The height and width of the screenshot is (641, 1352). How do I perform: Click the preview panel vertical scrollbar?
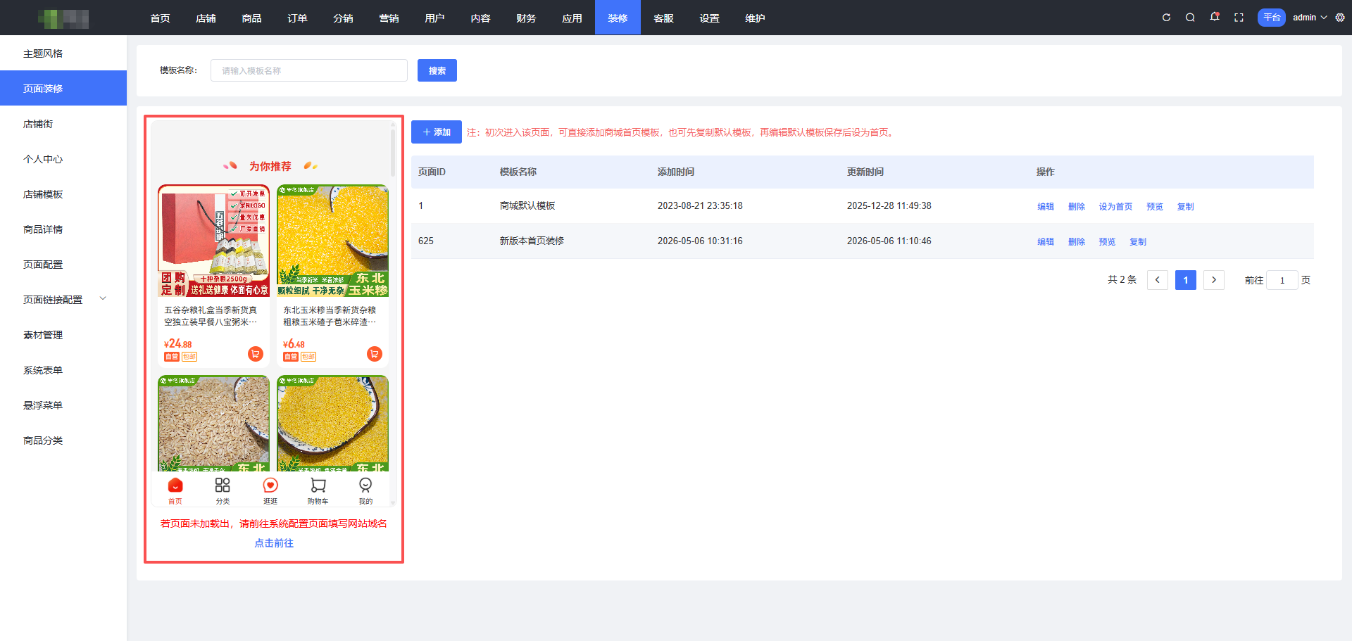point(393,152)
